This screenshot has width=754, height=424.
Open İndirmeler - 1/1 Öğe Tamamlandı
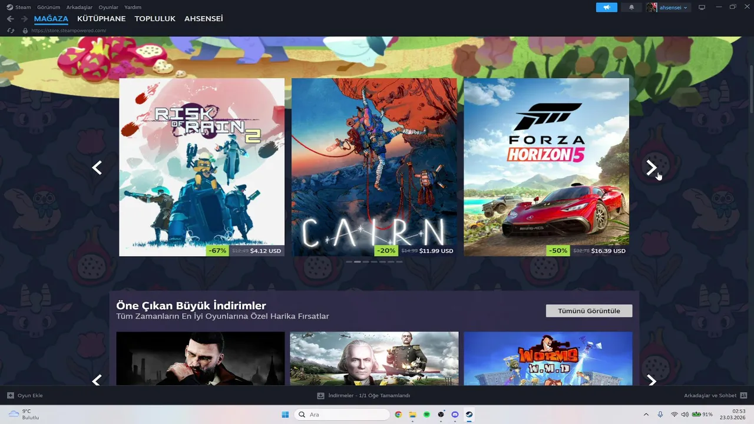(x=369, y=395)
